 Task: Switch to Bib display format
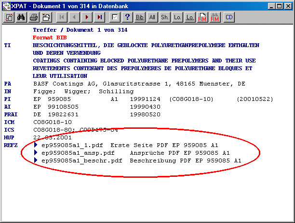click(140, 17)
